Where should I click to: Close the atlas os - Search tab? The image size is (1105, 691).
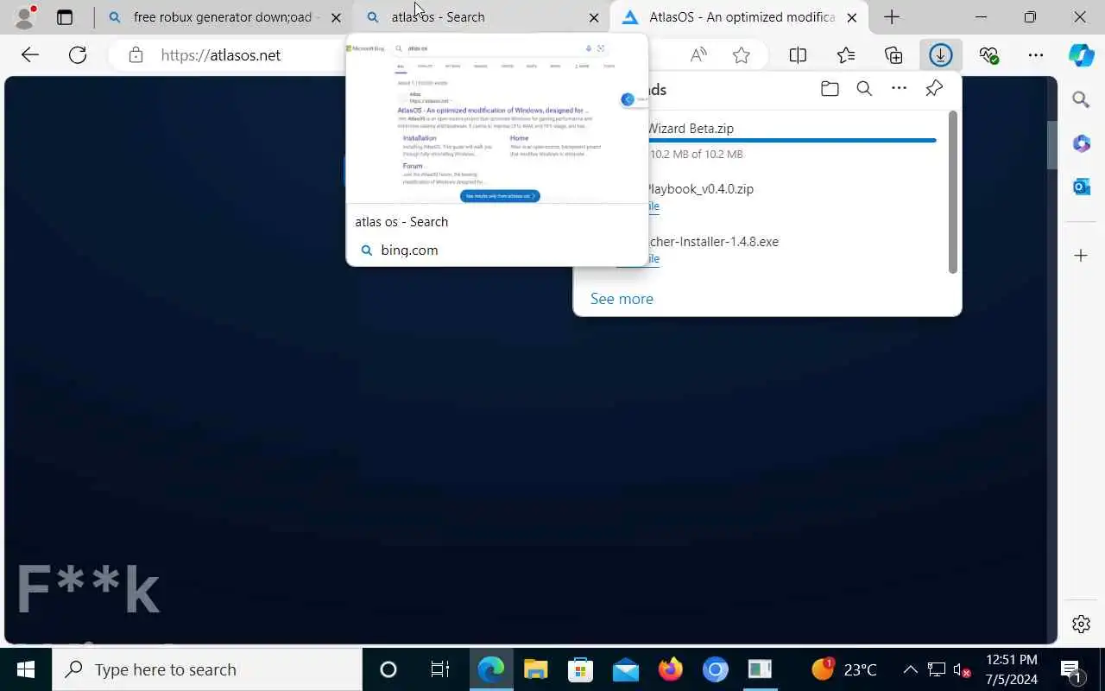(594, 17)
